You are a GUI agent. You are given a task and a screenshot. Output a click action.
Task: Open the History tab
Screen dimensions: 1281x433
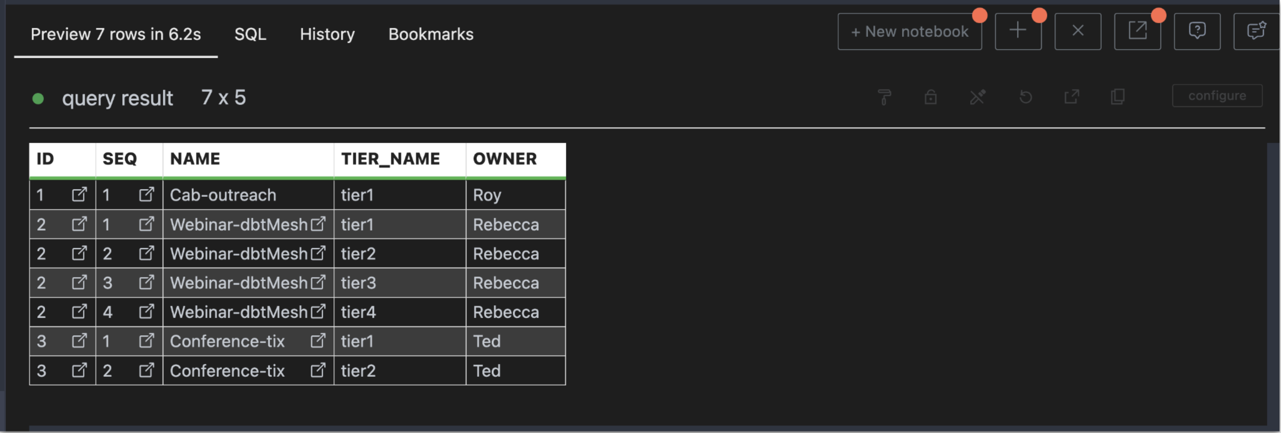pyautogui.click(x=327, y=34)
